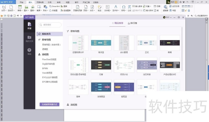209x122 pixels.
Task: Expand the 页码 dropdown arrow
Action: click(88, 10)
